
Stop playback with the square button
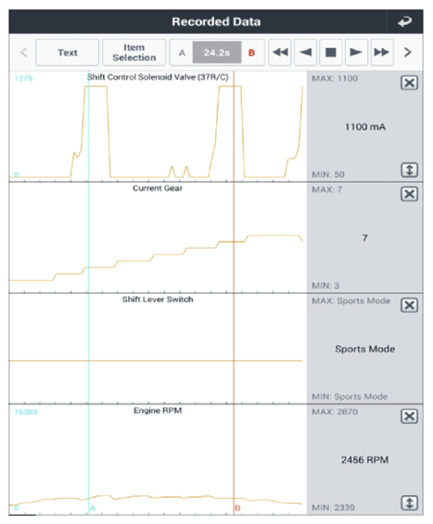(x=331, y=52)
